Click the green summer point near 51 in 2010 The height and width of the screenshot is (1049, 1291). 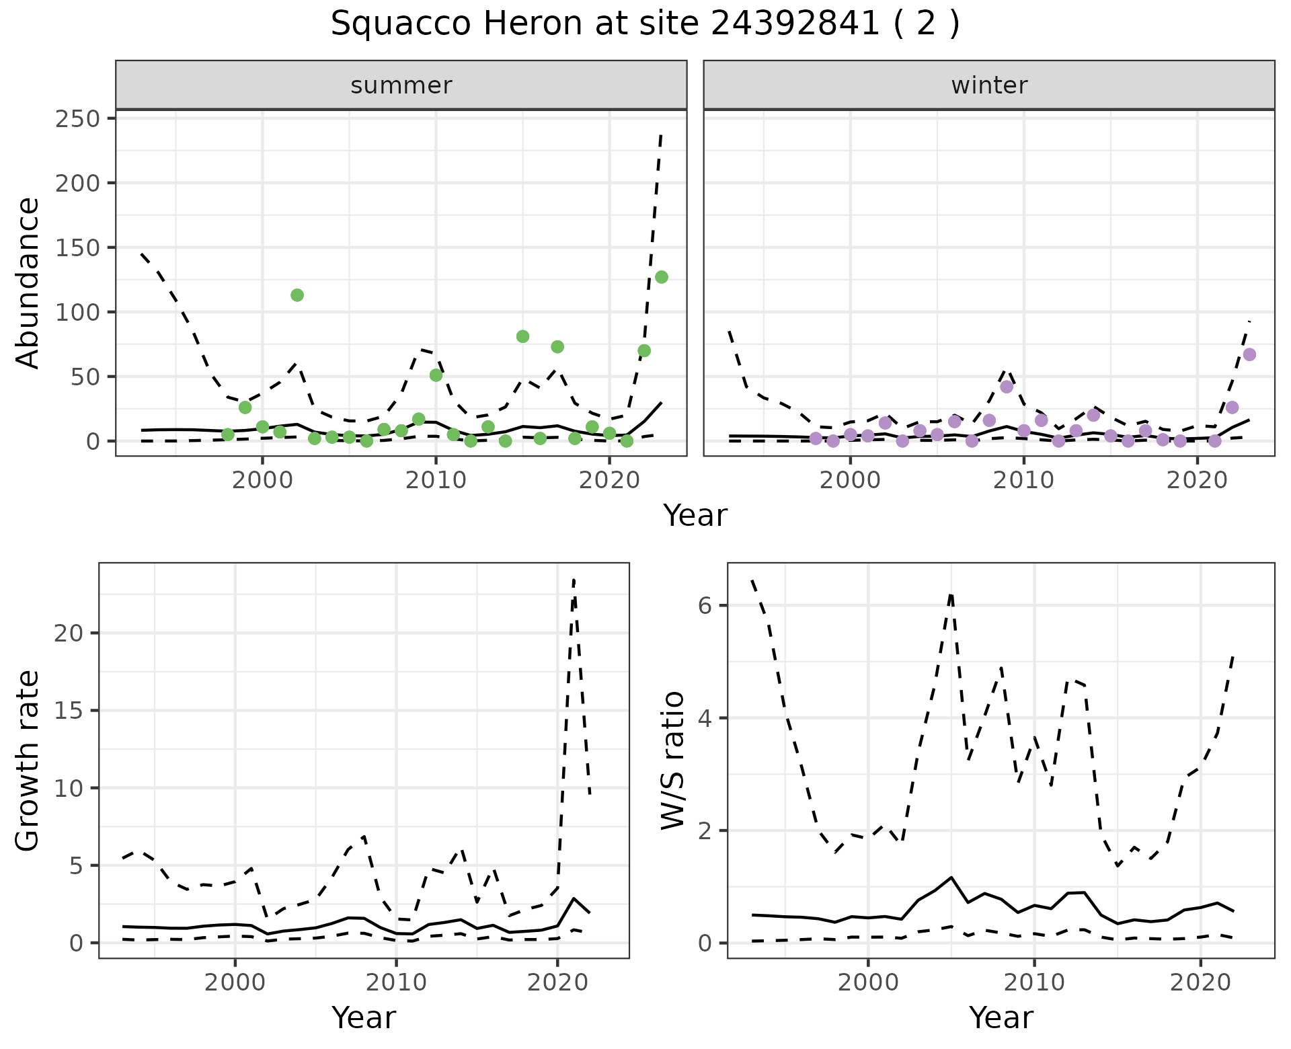tap(436, 375)
